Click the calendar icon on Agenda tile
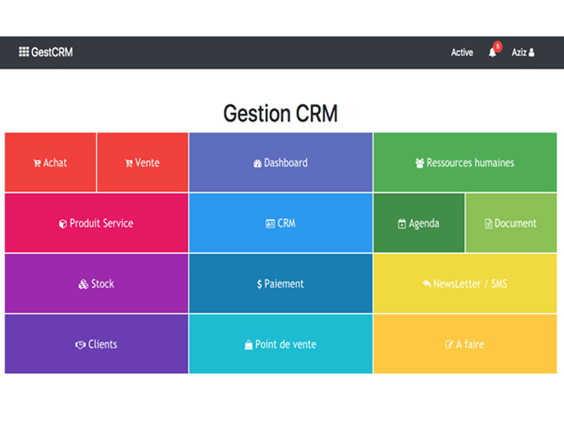Image resolution: width=564 pixels, height=423 pixels. pos(402,224)
